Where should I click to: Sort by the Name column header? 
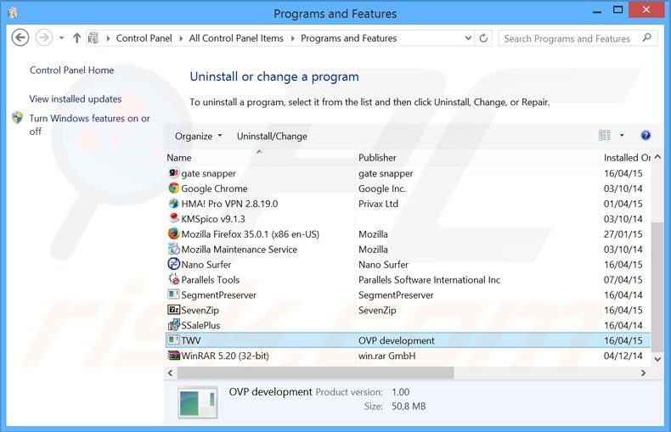(260, 157)
